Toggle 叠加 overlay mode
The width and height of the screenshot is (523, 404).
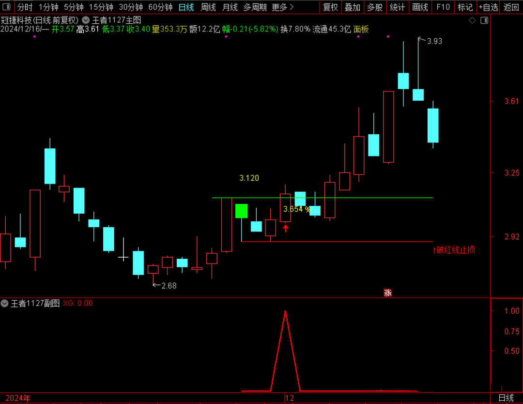pos(352,7)
